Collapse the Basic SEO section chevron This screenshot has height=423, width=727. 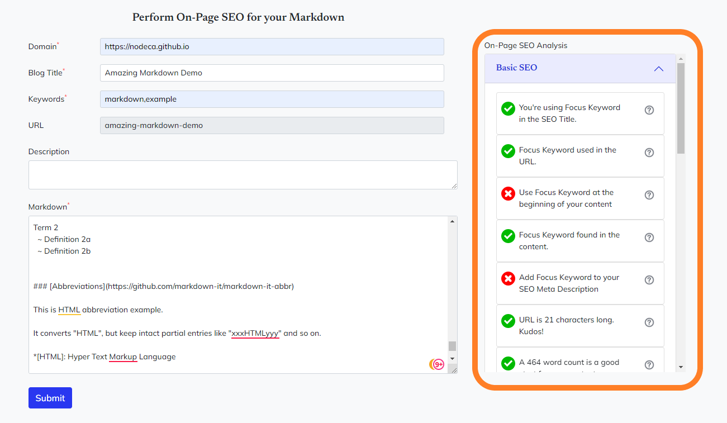pos(658,69)
